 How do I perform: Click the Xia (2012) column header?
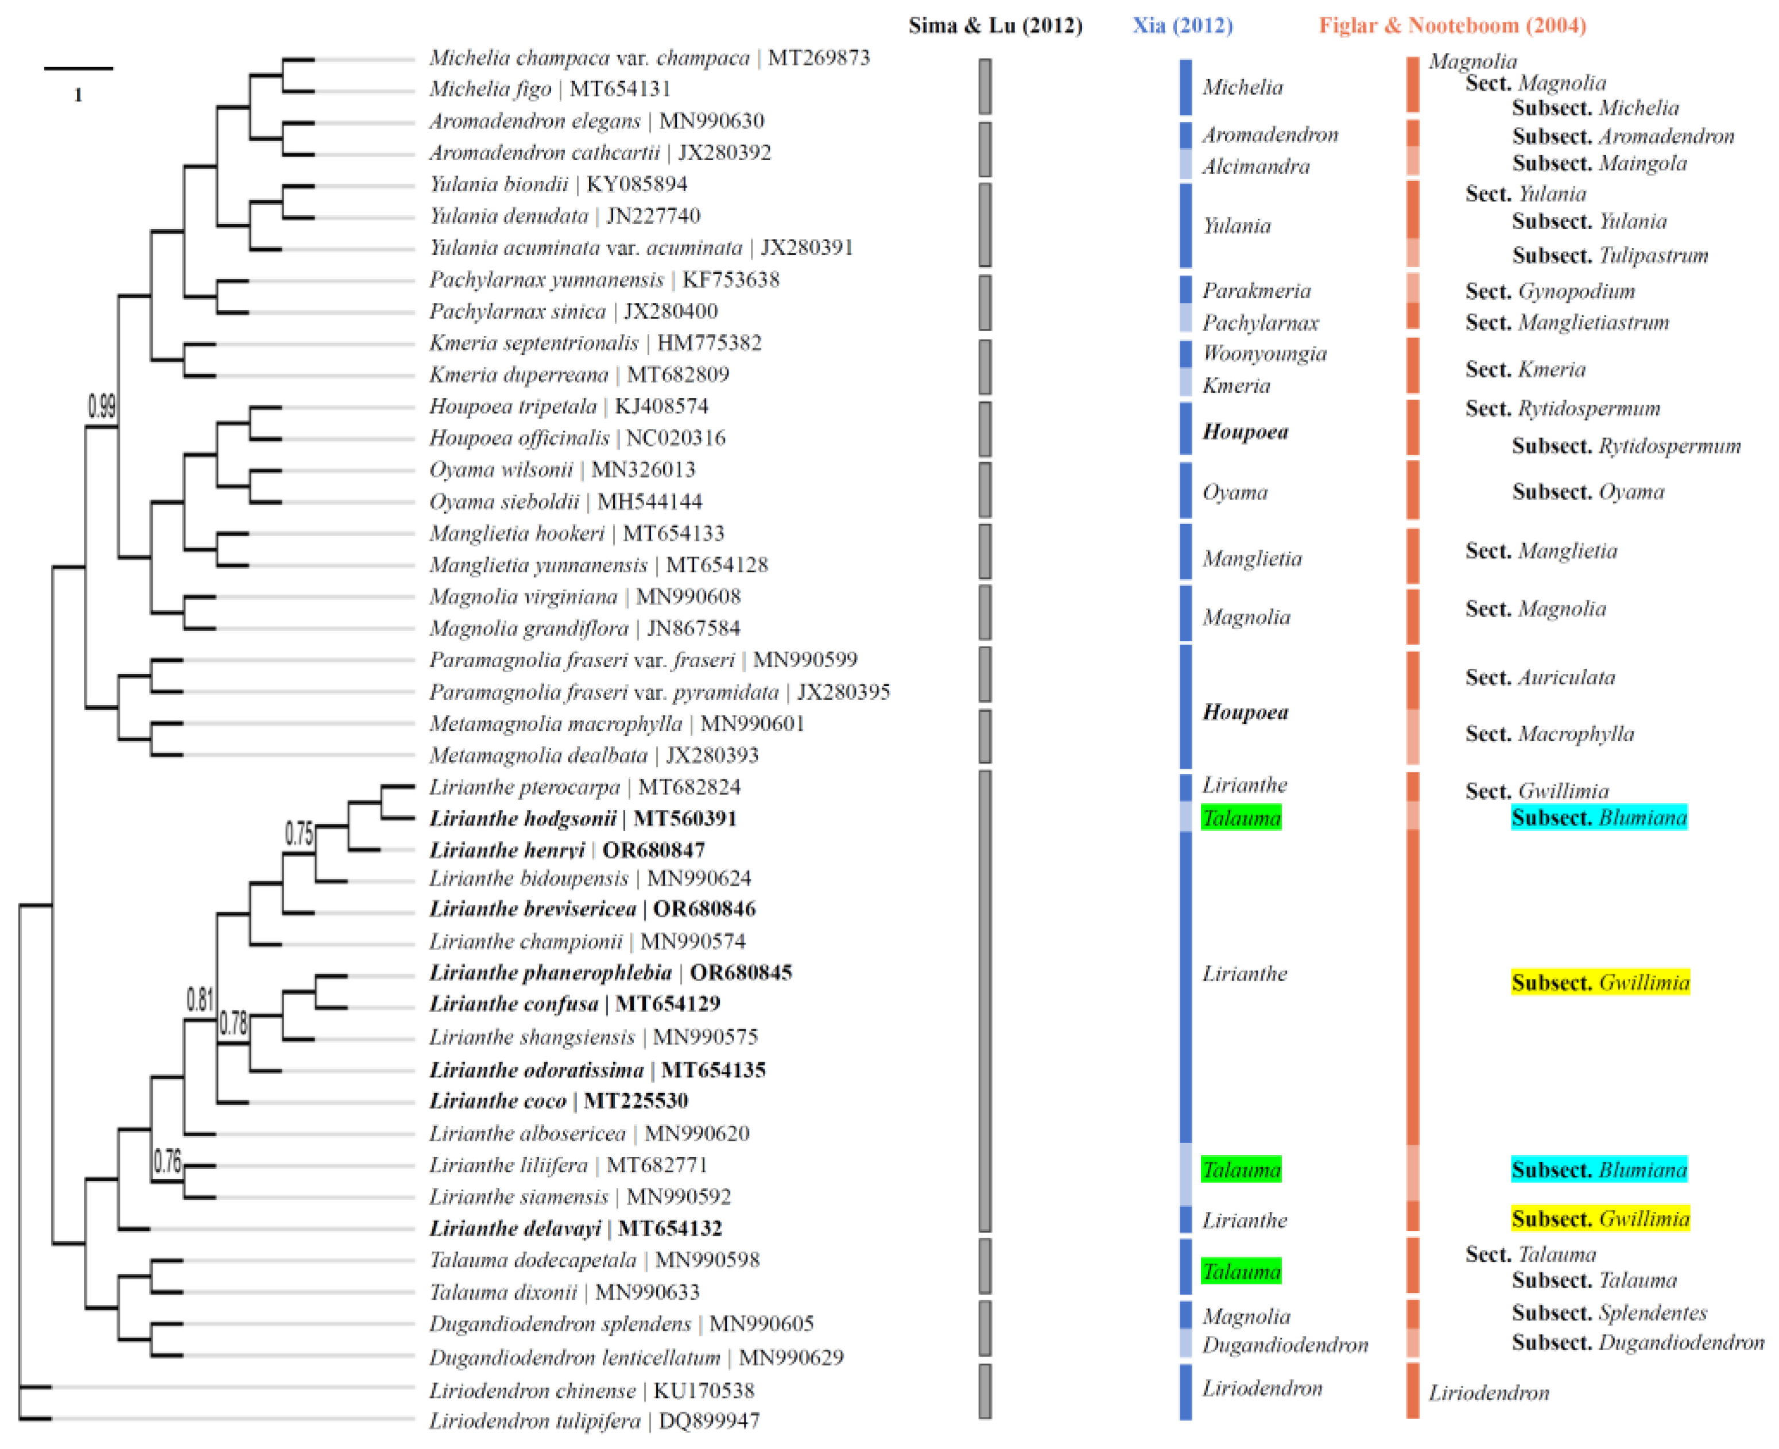(x=1181, y=25)
